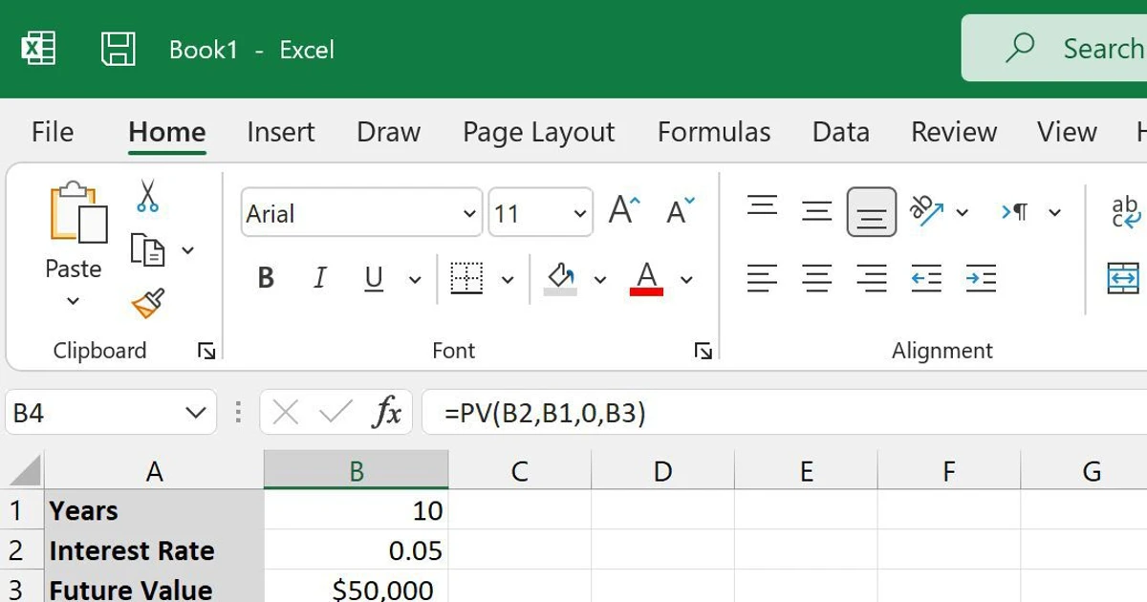Click the Decrease Font Size icon
This screenshot has width=1147, height=602.
tap(681, 211)
